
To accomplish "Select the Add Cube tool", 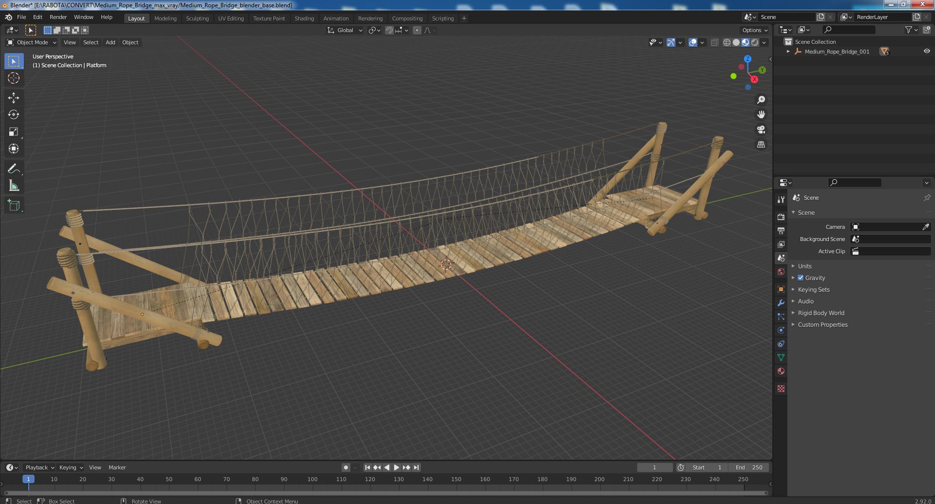I will (14, 205).
